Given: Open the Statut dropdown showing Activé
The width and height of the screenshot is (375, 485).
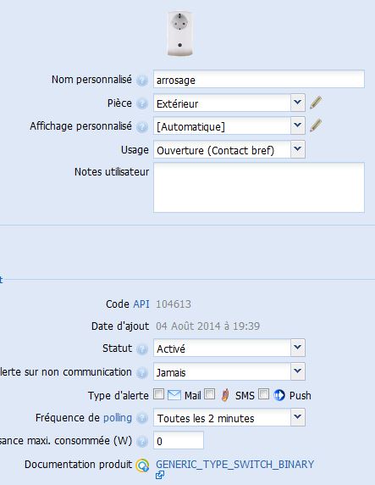Looking at the screenshot, I should [229, 348].
